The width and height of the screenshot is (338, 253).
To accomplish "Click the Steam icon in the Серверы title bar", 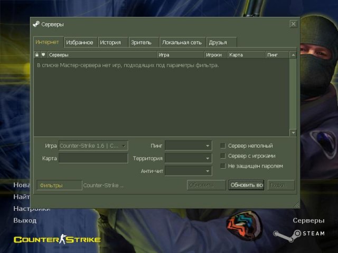I will [36, 24].
